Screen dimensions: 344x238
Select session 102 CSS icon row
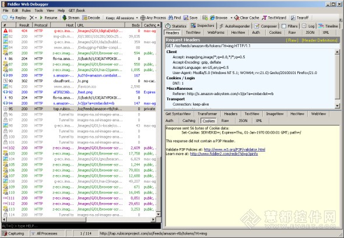(79, 148)
